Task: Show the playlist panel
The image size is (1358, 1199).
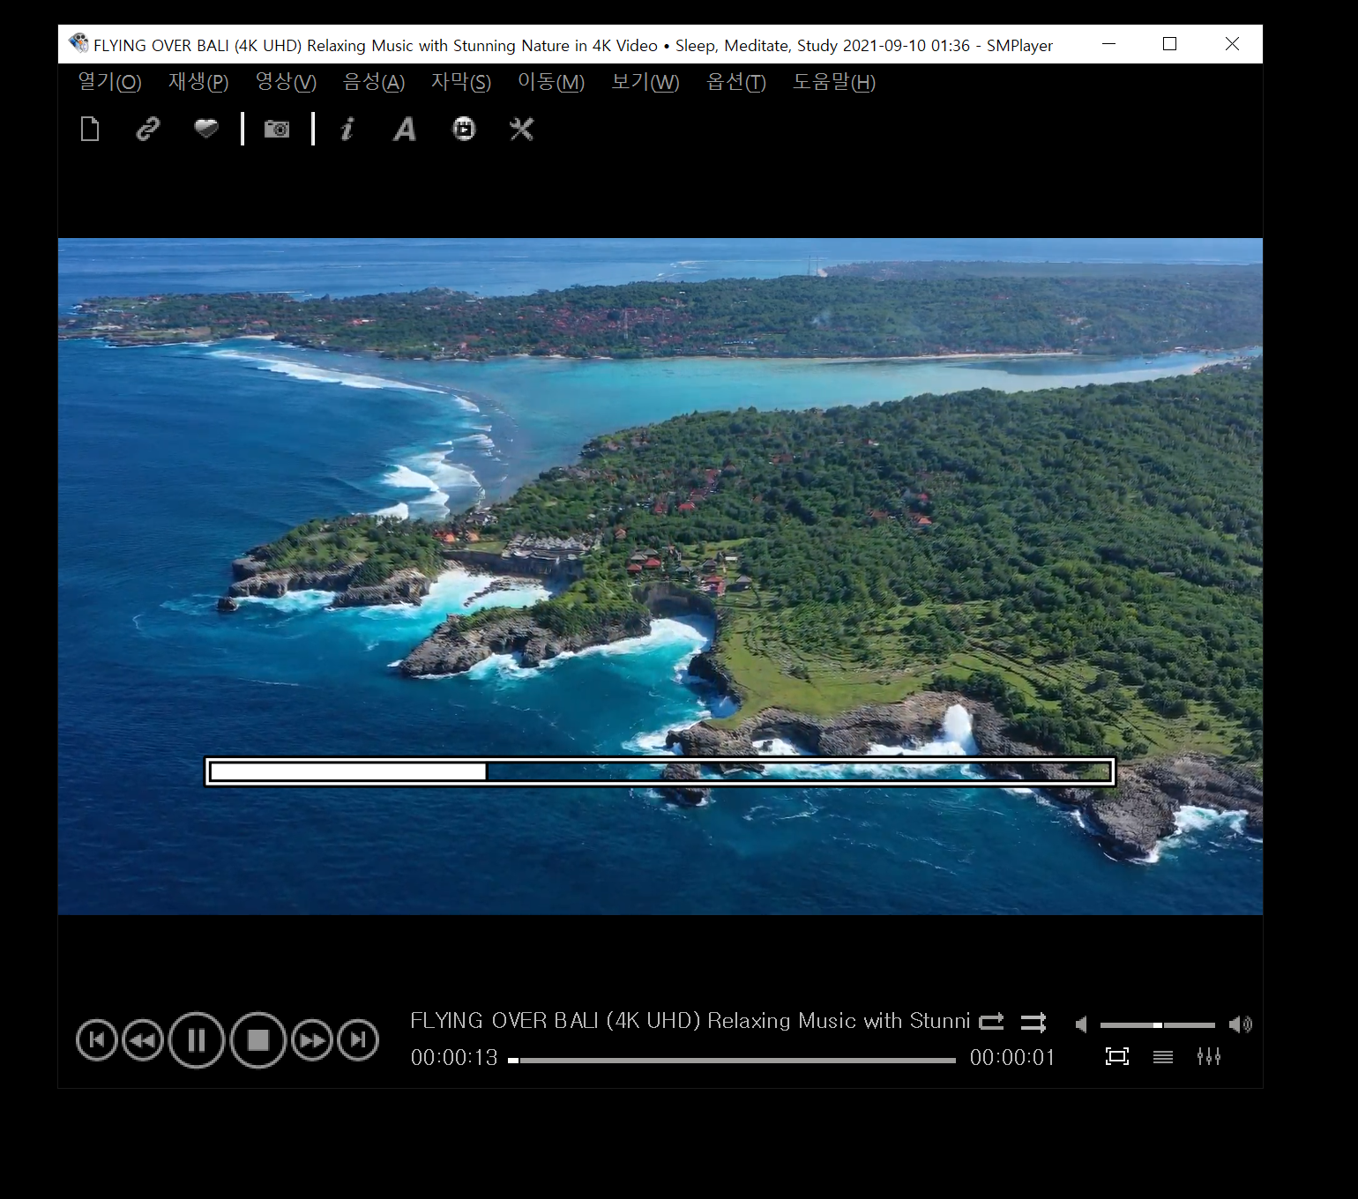Action: pos(1163,1056)
